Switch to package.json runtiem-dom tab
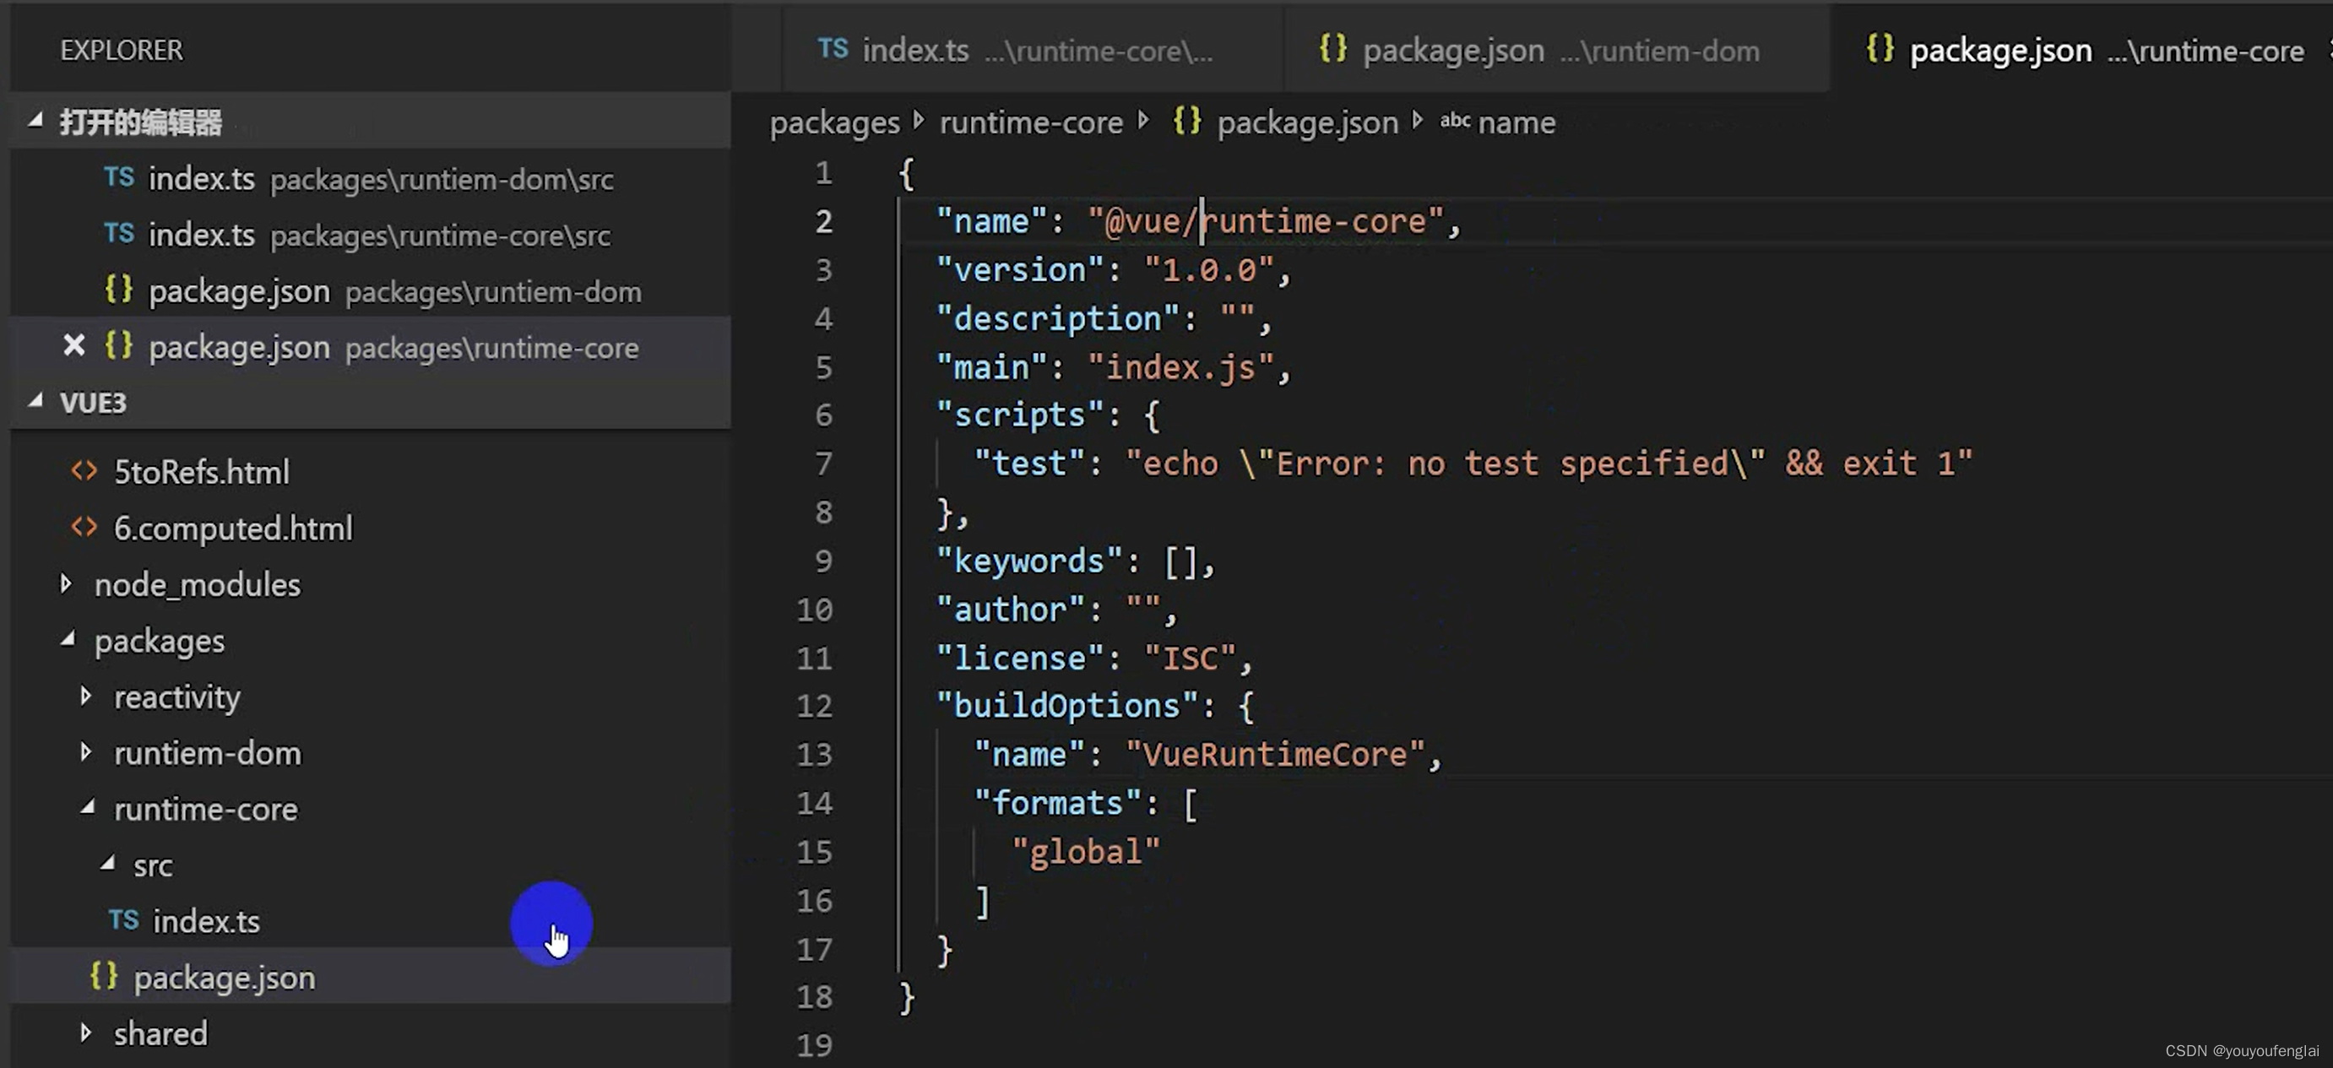Screen dimensions: 2333x1068 pyautogui.click(x=1539, y=51)
